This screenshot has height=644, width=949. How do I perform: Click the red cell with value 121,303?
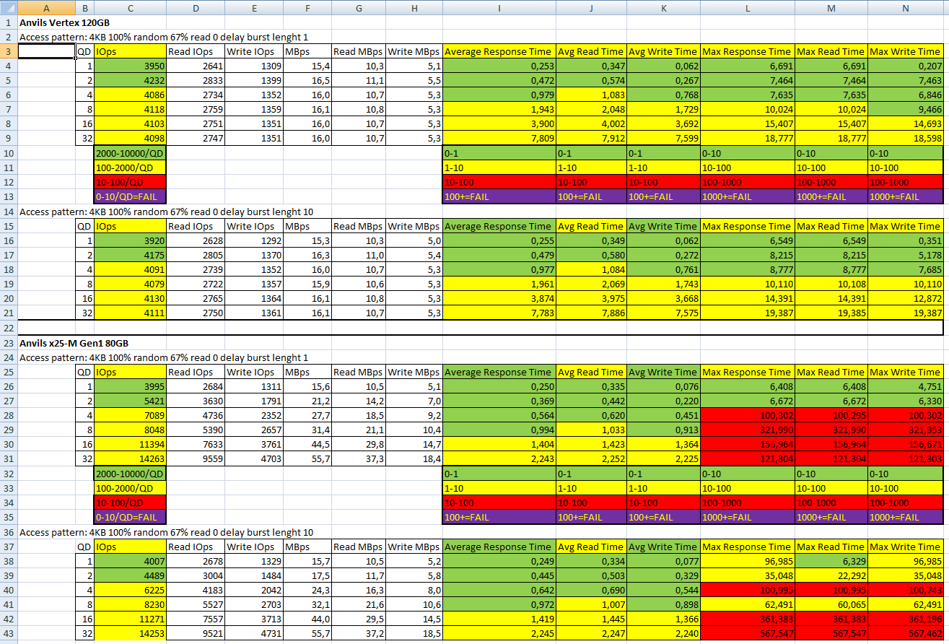tap(905, 459)
